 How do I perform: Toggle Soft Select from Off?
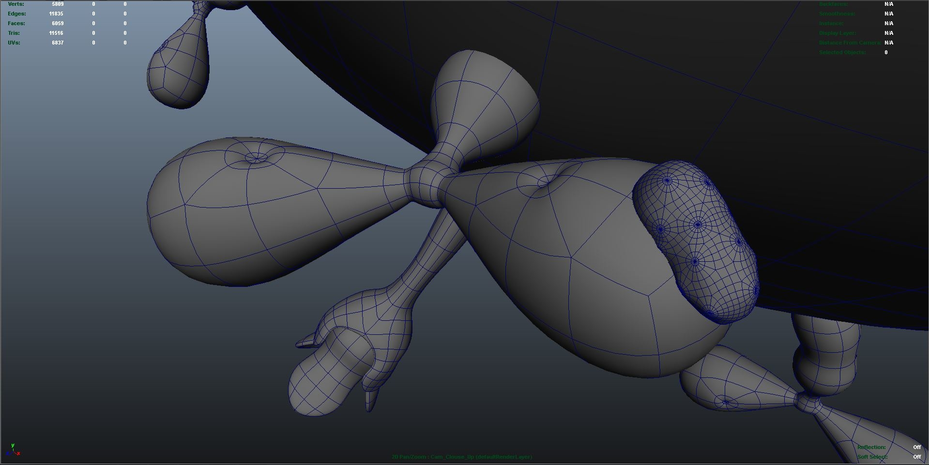pos(916,456)
